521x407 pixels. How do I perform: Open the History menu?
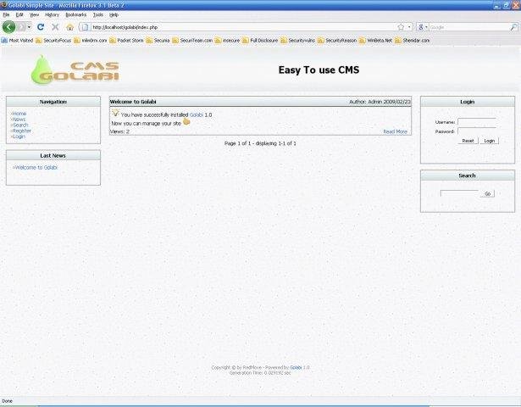coord(52,15)
